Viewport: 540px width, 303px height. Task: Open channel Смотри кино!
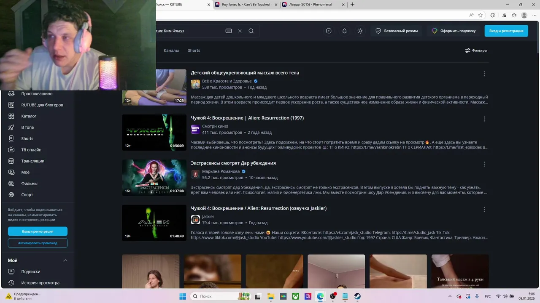[215, 126]
